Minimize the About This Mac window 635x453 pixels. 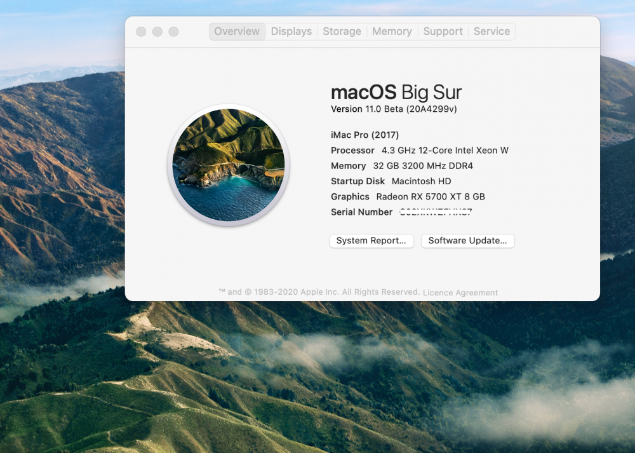point(157,32)
